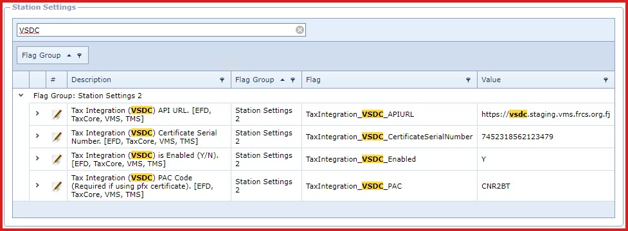
Task: Sort by the Description column header
Action: [91, 80]
